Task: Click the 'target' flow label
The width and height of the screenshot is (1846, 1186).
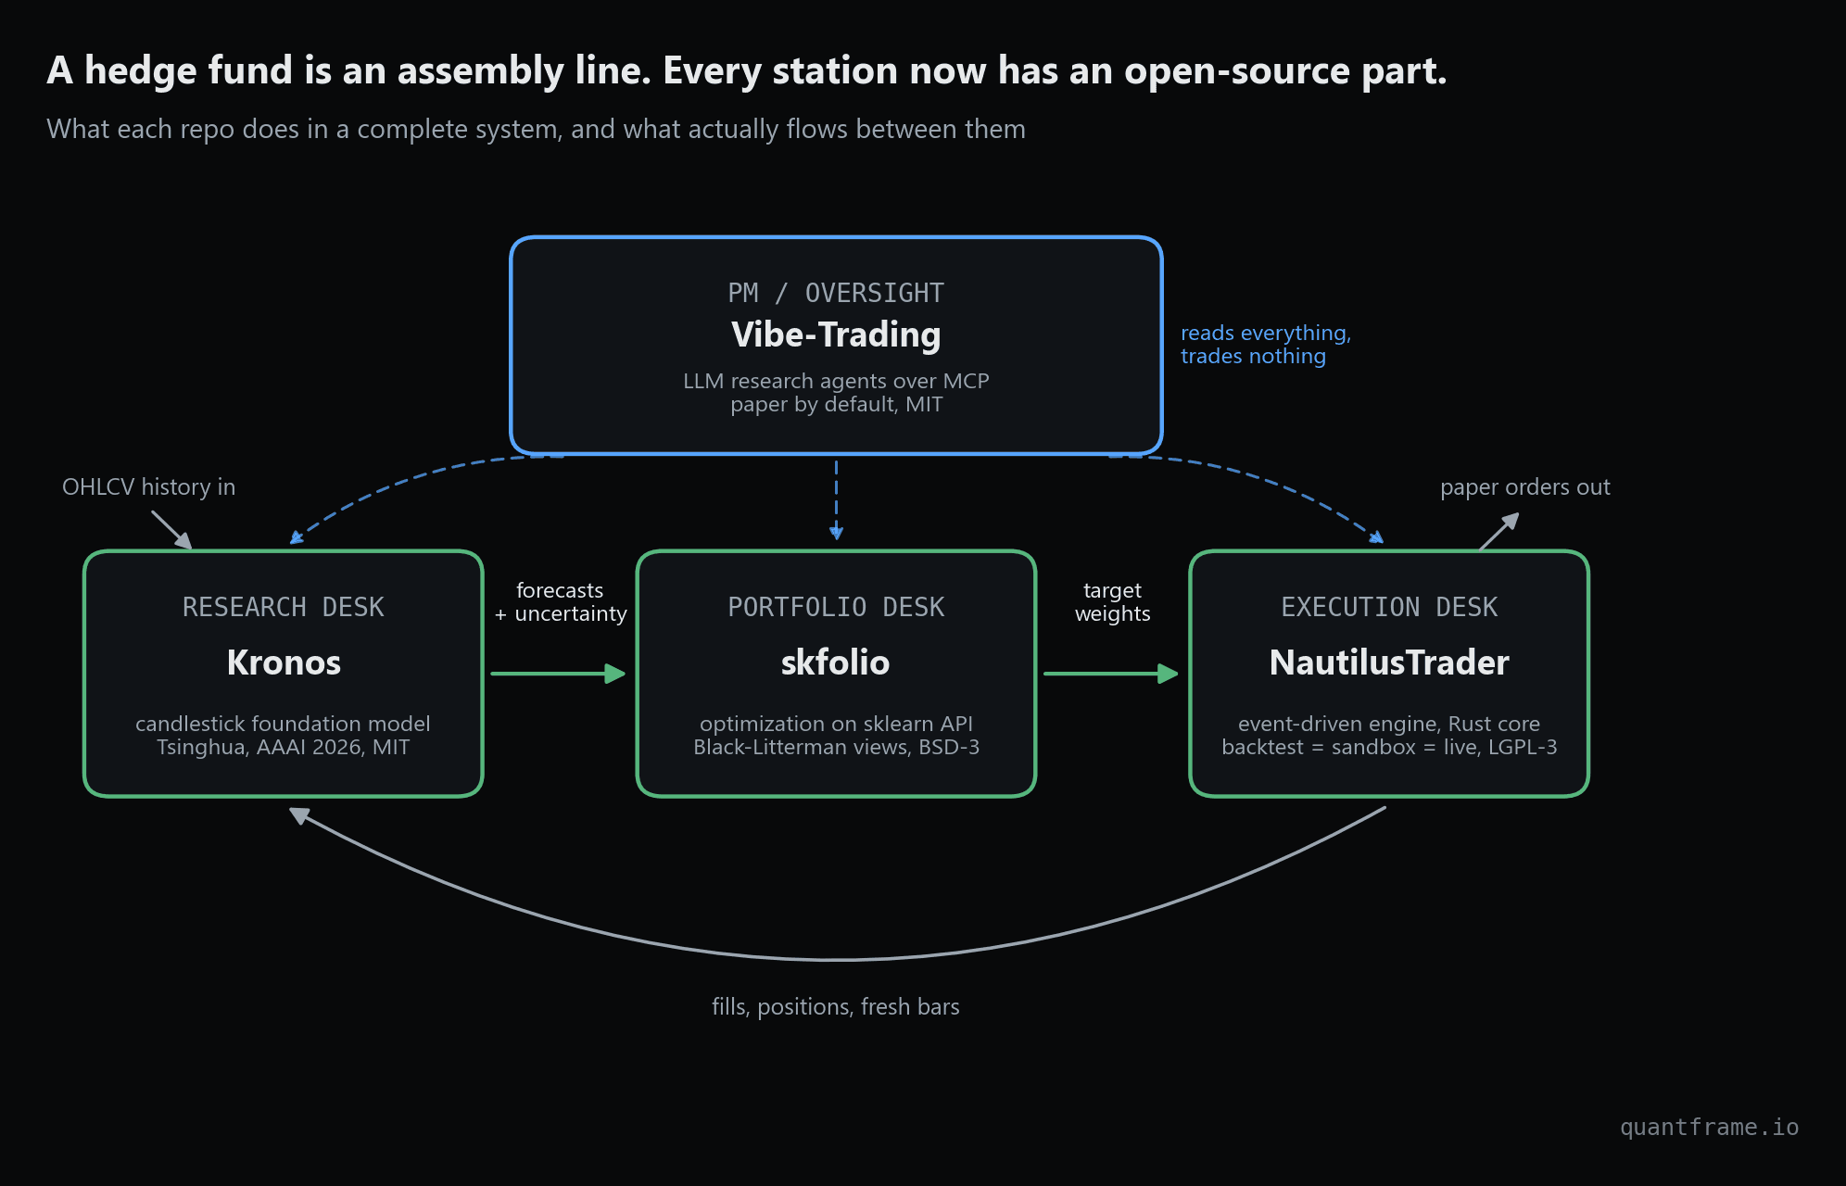Action: tap(1112, 590)
